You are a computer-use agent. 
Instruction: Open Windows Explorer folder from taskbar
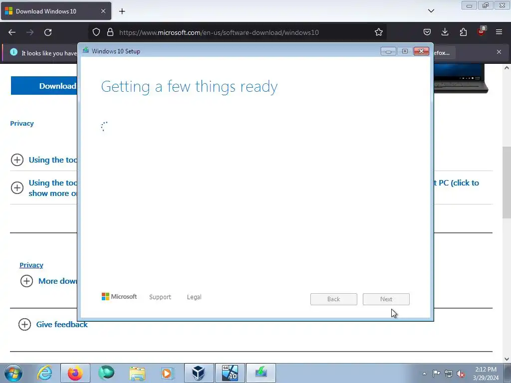(137, 373)
